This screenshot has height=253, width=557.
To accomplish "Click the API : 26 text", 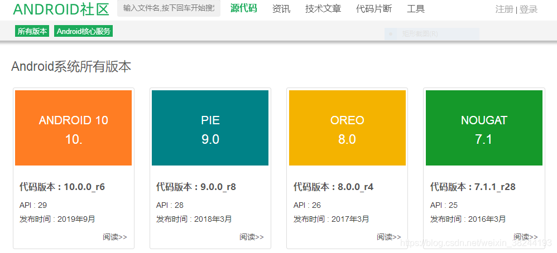I will (x=307, y=205).
